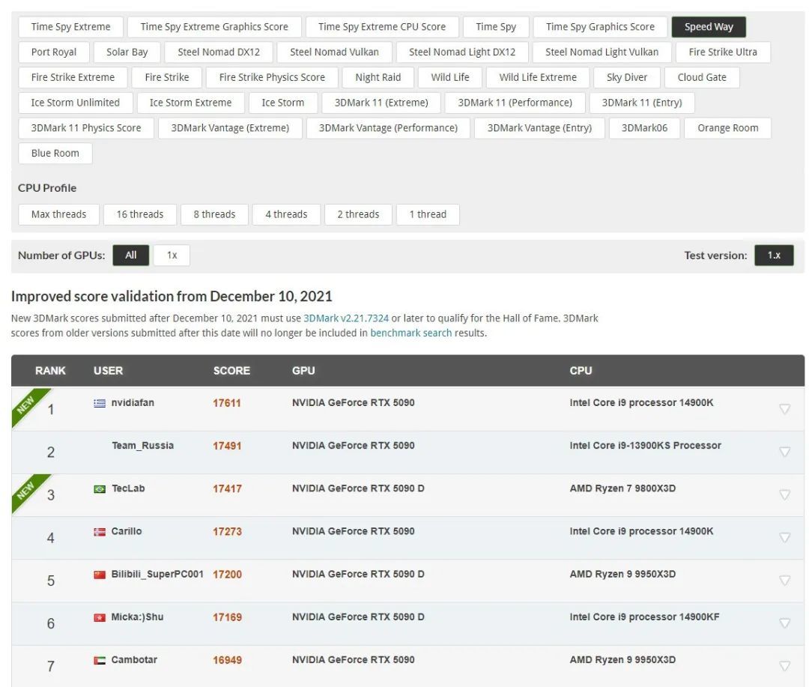The height and width of the screenshot is (687, 809).
Task: Switch to Time Spy Extreme benchmark
Action: [70, 27]
